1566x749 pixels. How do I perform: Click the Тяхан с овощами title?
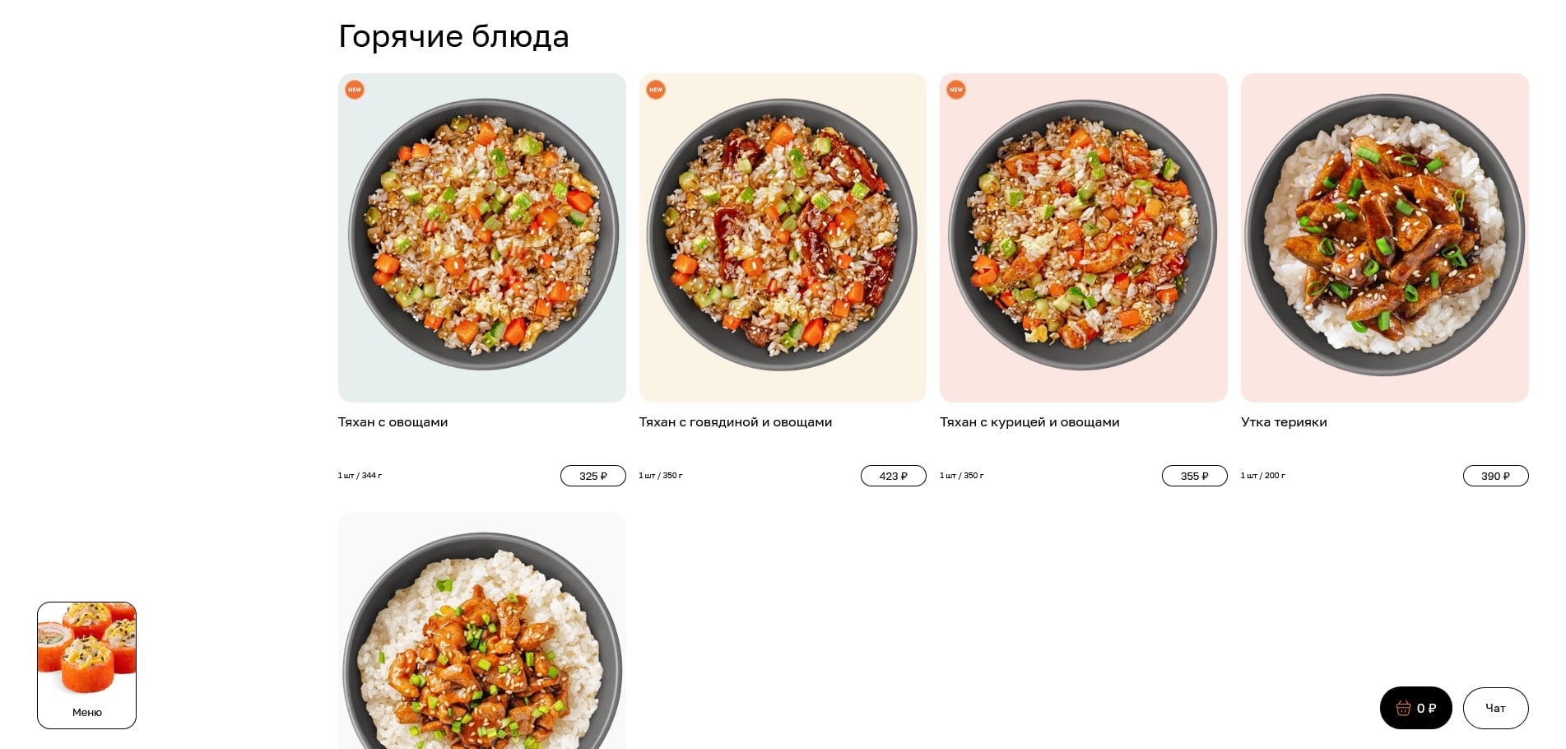pyautogui.click(x=393, y=422)
